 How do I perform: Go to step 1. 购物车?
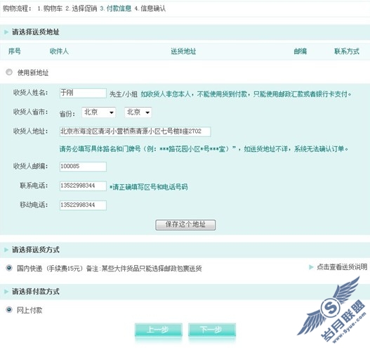[x=50, y=8]
